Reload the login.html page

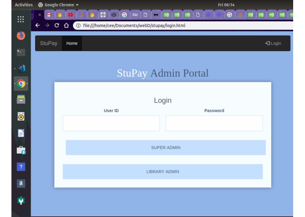[57, 25]
